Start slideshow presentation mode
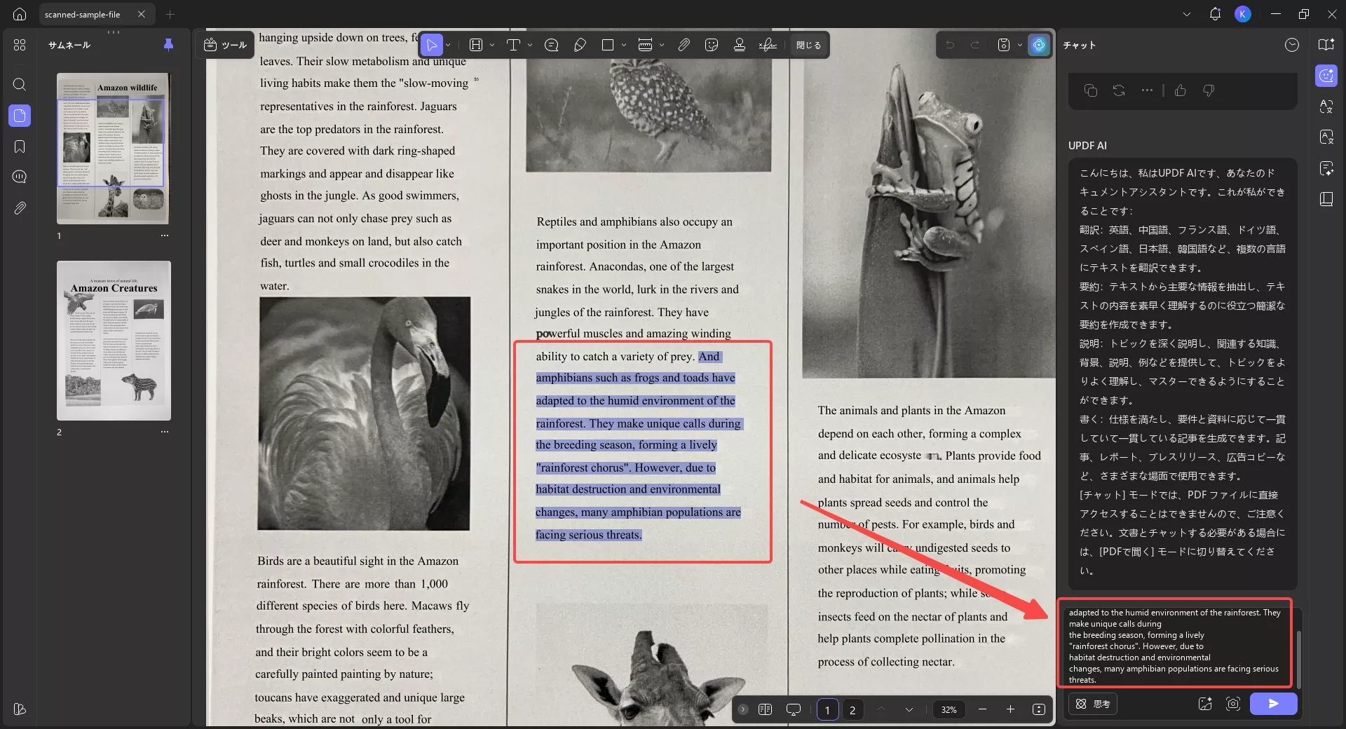 (x=794, y=709)
